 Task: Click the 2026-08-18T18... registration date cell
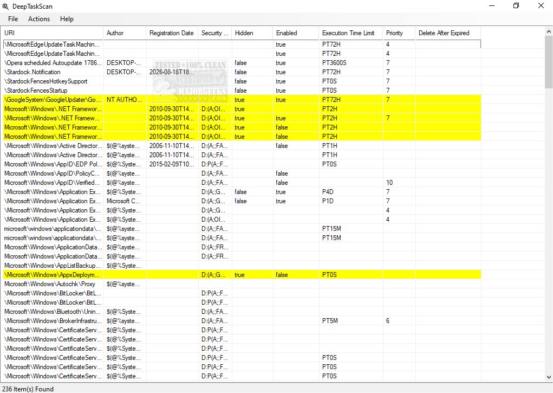171,72
